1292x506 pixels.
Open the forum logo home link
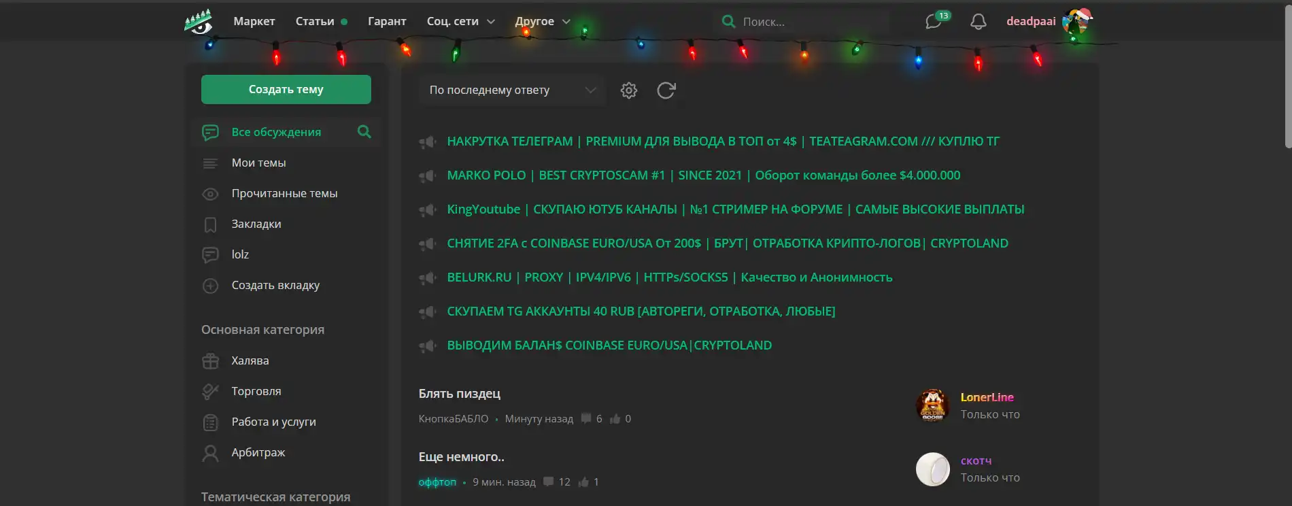[199, 22]
